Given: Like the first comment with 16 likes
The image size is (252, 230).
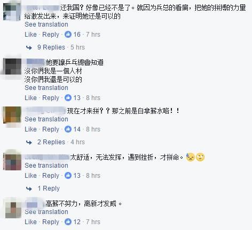Looking at the screenshot, I should (30, 35).
